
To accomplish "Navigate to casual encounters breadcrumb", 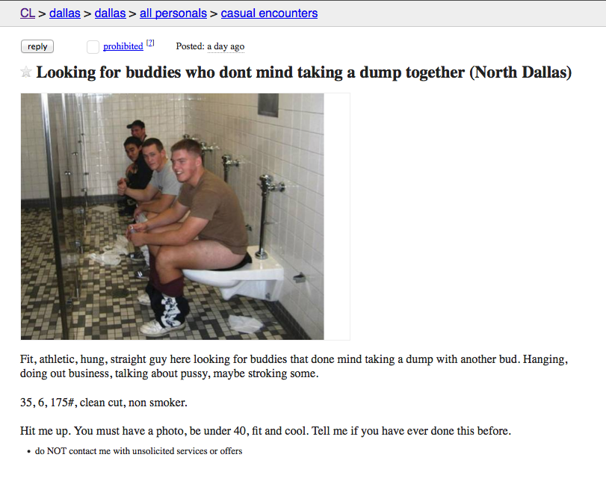I will 269,13.
